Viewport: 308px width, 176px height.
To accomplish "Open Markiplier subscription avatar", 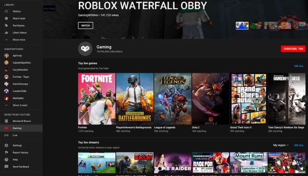I will [6, 98].
